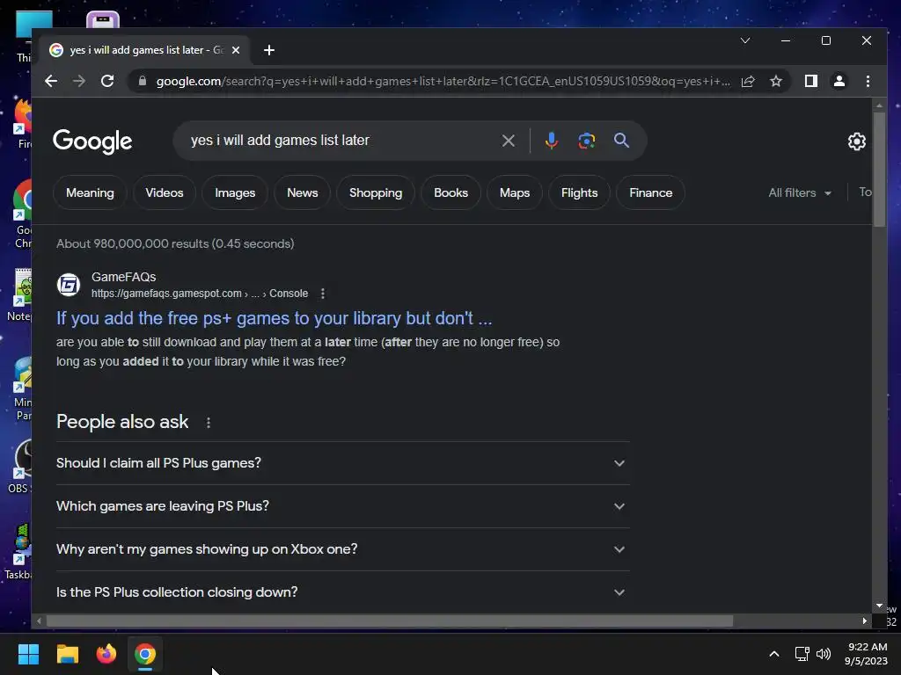901x675 pixels.
Task: Click the GameFAQs site favicon
Action: point(69,285)
